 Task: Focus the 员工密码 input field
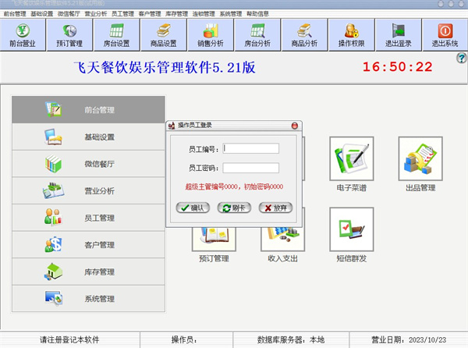pyautogui.click(x=250, y=168)
